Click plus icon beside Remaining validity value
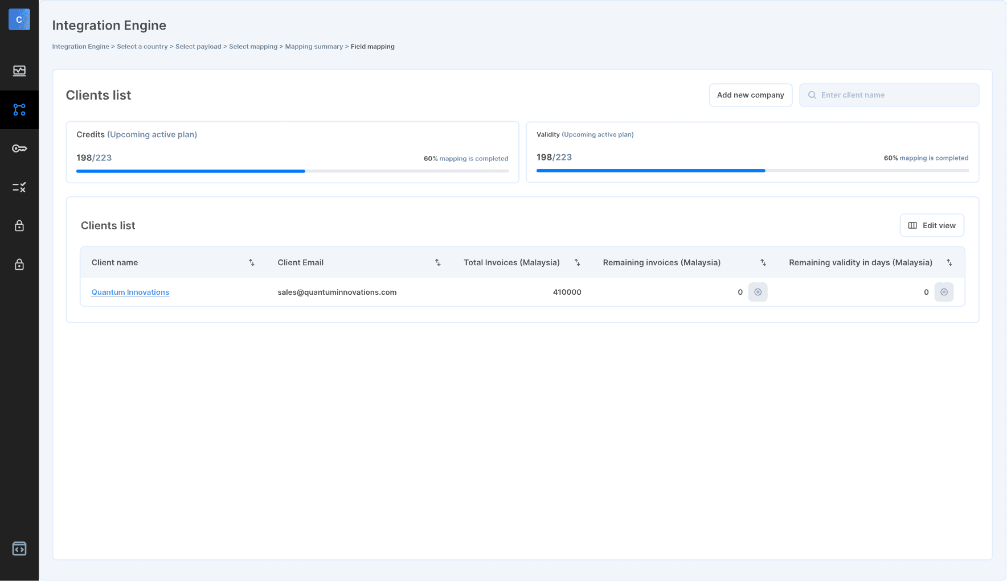The height and width of the screenshot is (581, 1007). 944,292
